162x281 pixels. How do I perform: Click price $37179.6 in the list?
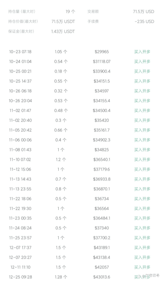point(102,169)
